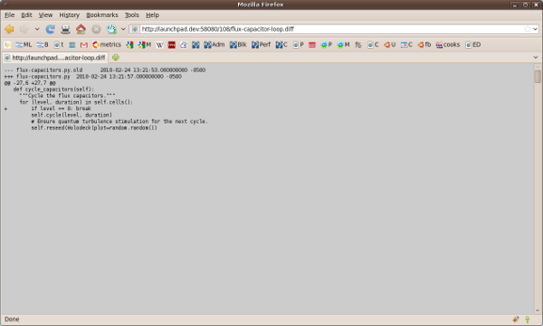Image resolution: width=543 pixels, height=326 pixels.
Task: Open the dark red square bookmark icon
Action: pos(171,44)
